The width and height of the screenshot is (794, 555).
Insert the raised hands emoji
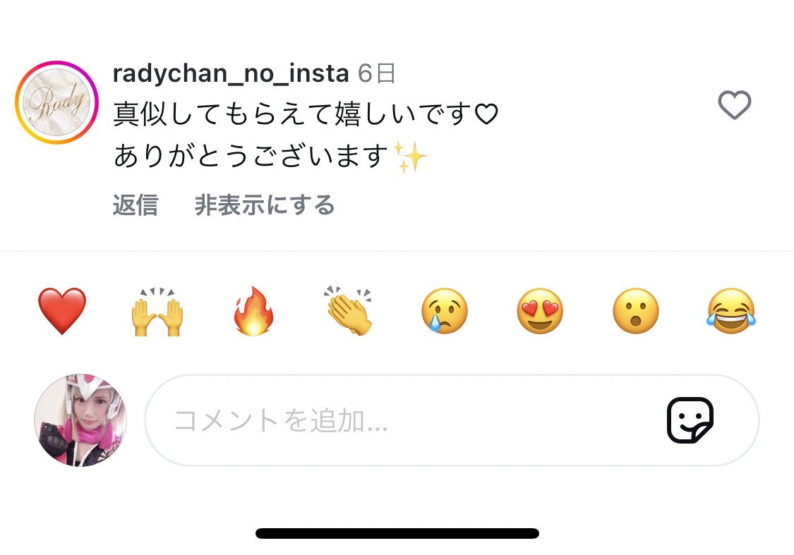(157, 311)
